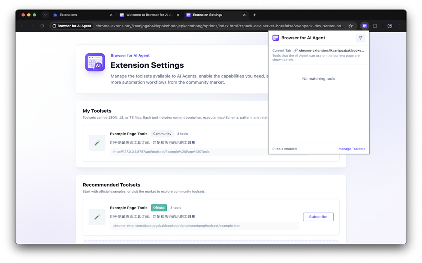422x263 pixels.
Task: Click Example Page Tools title under My Toolsets
Action: [x=129, y=134]
